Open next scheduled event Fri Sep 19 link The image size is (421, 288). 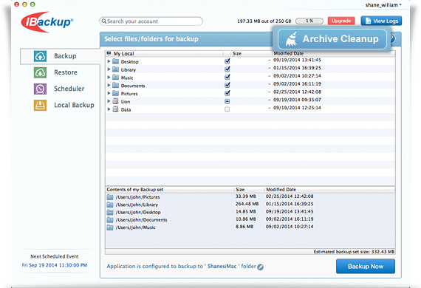click(x=55, y=265)
